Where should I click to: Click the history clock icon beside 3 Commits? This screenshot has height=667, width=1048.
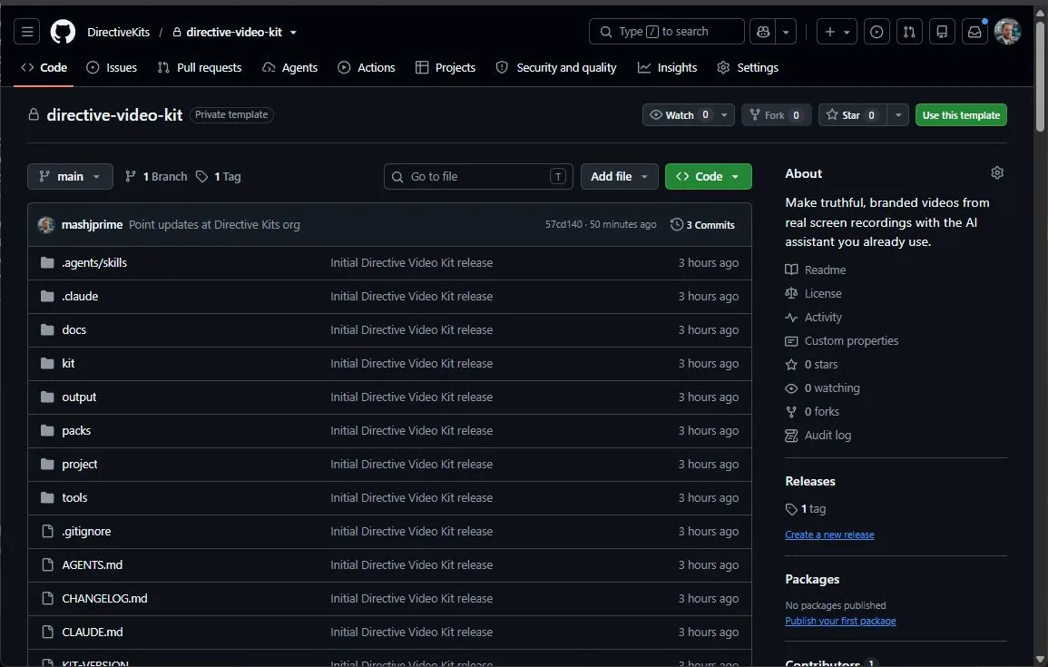tap(676, 224)
